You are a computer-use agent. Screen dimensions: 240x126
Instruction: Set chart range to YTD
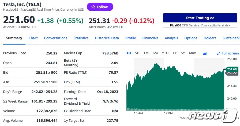165,53
